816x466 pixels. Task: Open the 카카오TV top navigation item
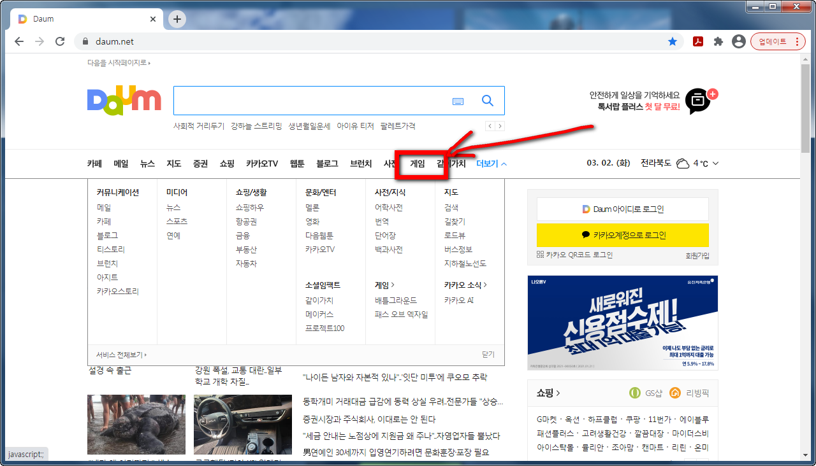(x=262, y=164)
